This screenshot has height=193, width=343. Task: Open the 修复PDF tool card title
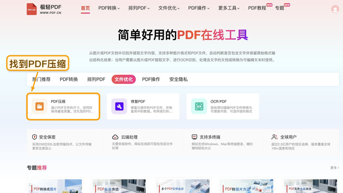click(x=138, y=102)
